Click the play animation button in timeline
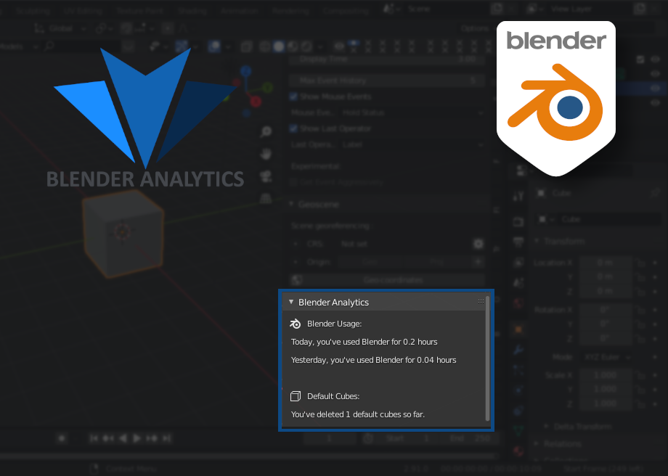Viewport: 668px width, 476px height. [x=137, y=438]
